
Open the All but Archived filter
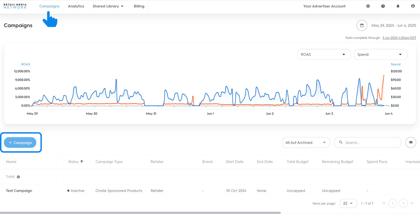[306, 143]
